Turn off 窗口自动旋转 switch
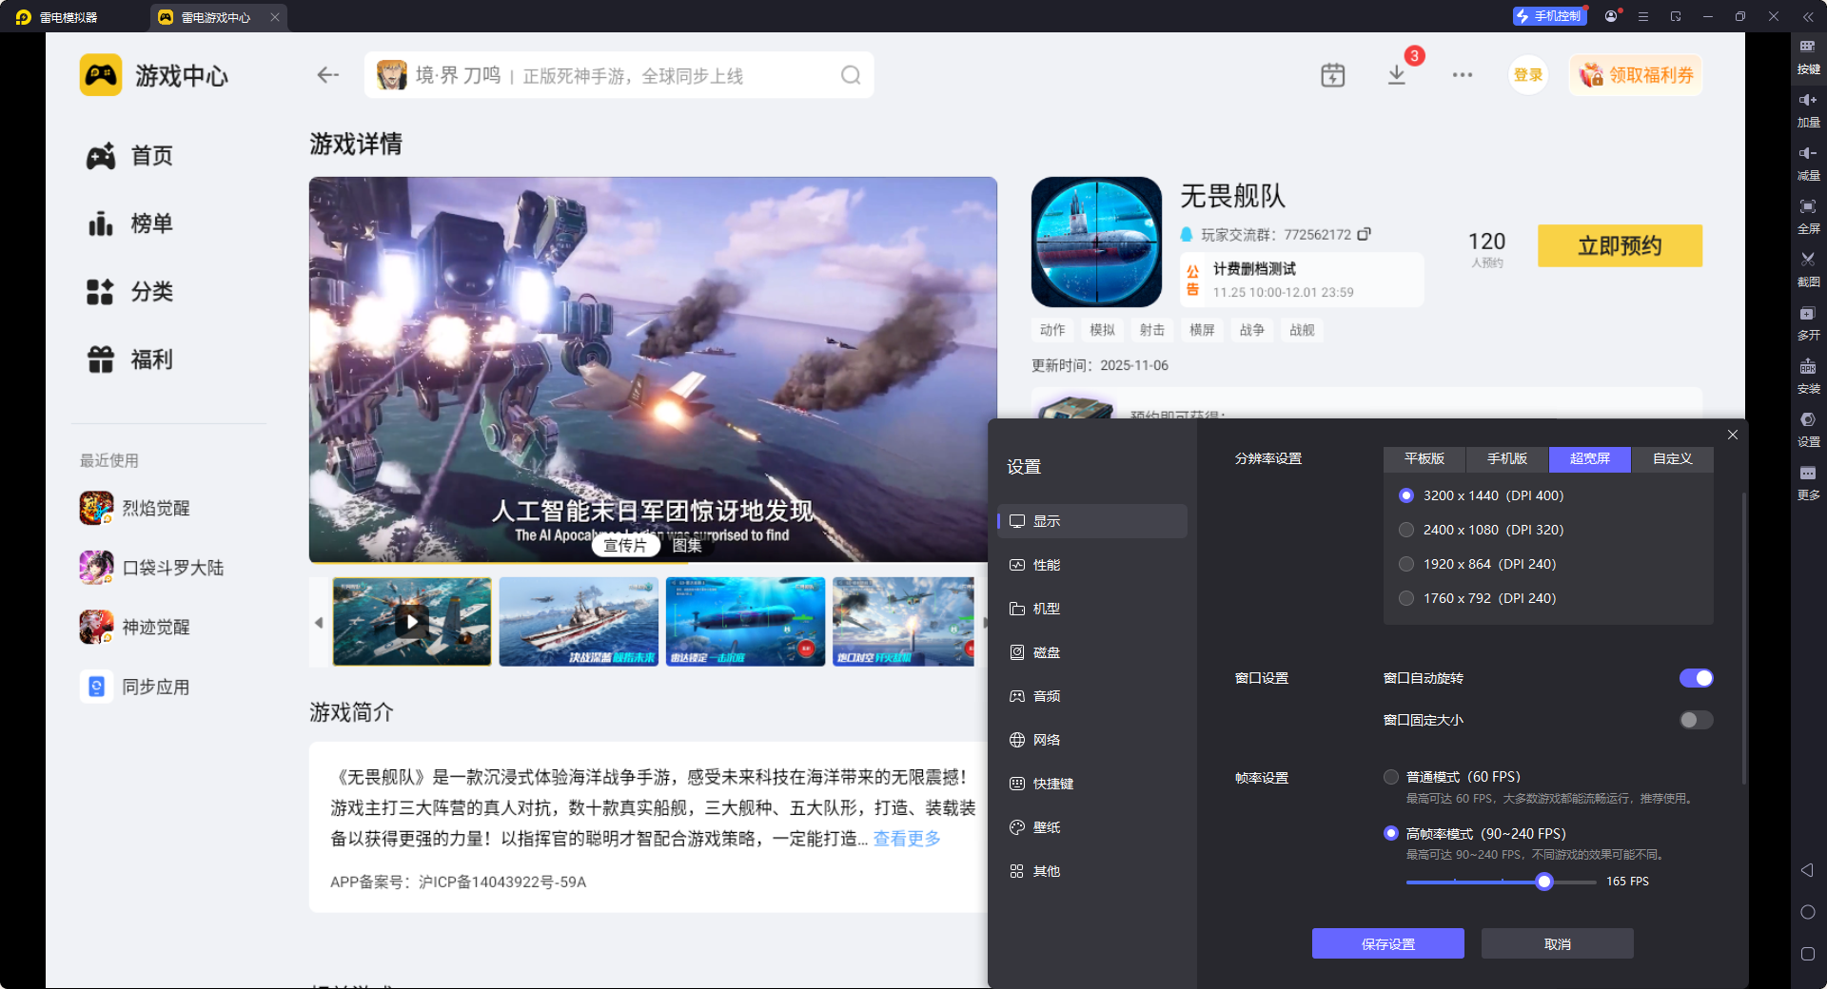Image resolution: width=1827 pixels, height=989 pixels. click(1696, 678)
